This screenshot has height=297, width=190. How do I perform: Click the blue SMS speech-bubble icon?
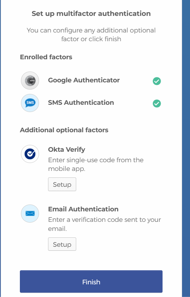click(x=30, y=103)
